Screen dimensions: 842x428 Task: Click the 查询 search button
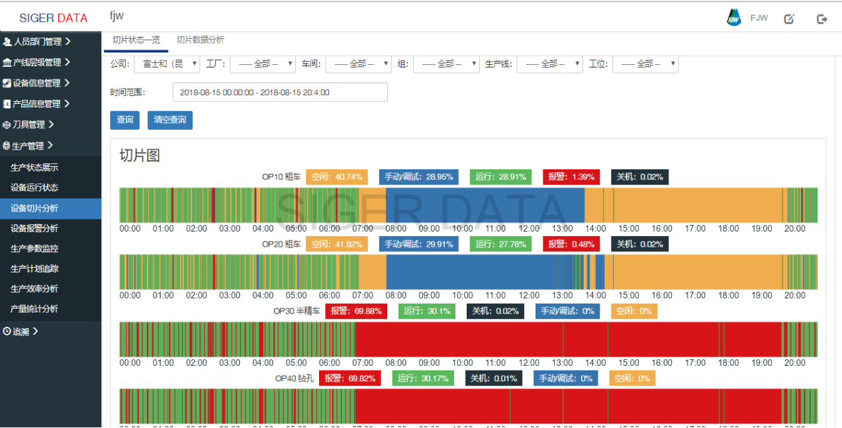pos(124,120)
